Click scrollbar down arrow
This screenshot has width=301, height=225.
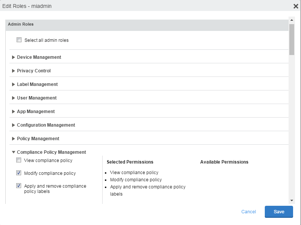(x=292, y=200)
